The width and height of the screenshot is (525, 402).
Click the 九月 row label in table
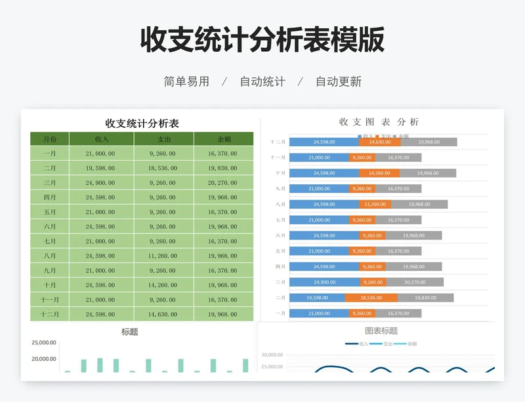pyautogui.click(x=50, y=270)
